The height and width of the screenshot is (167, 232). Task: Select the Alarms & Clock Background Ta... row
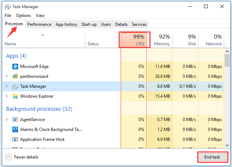coord(113,129)
